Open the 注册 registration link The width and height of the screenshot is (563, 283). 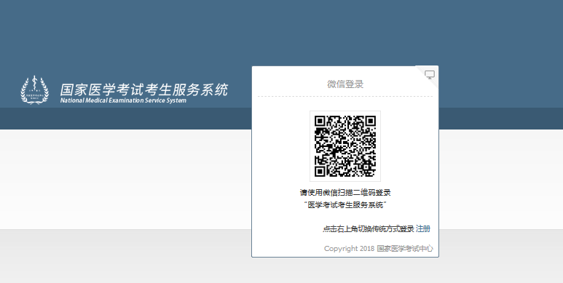pyautogui.click(x=423, y=229)
